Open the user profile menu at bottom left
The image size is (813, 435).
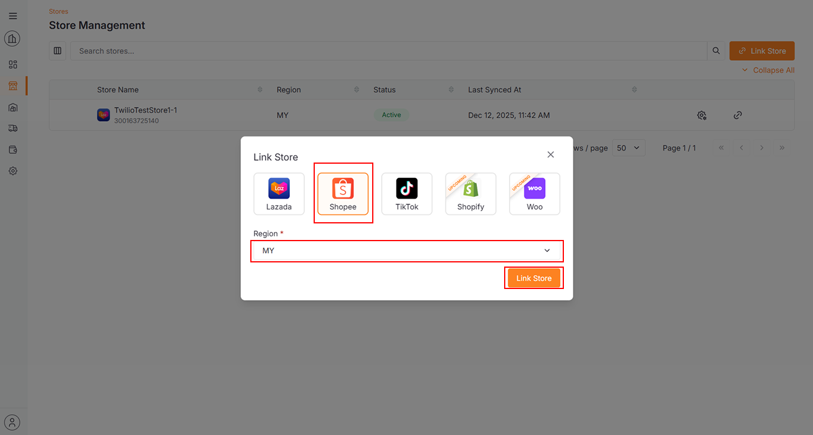[12, 422]
